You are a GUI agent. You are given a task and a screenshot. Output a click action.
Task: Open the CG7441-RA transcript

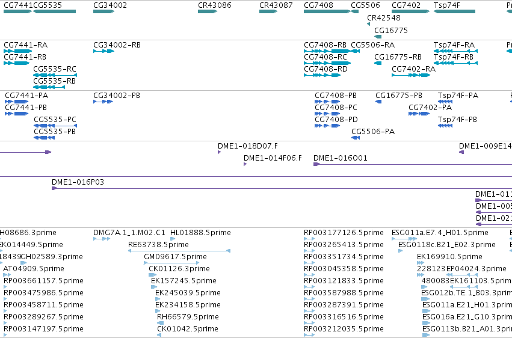[x=17, y=51]
